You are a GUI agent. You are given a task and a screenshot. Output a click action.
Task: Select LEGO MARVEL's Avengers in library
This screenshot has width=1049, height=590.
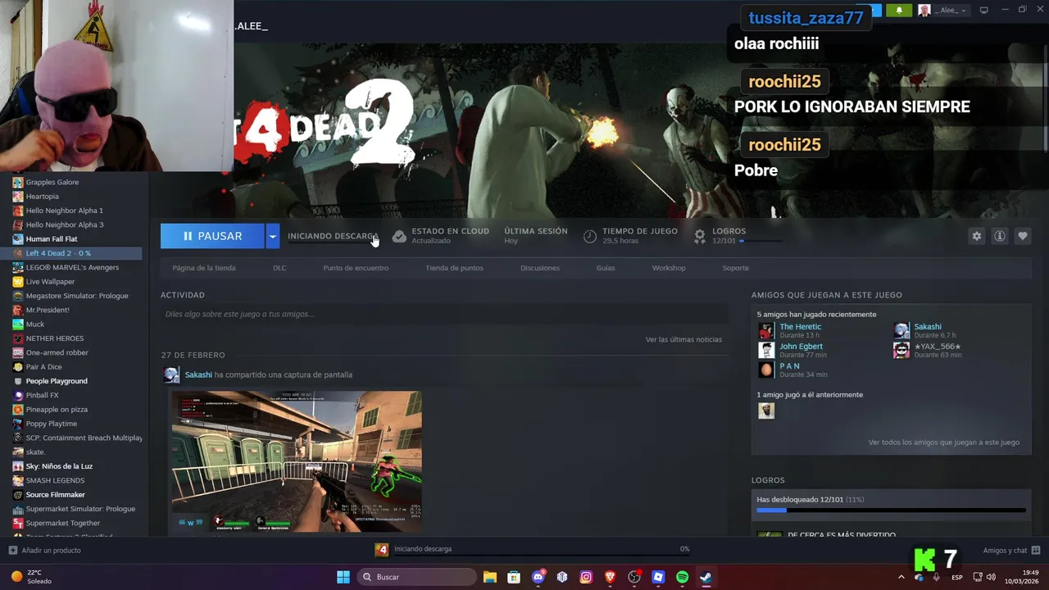click(x=71, y=267)
